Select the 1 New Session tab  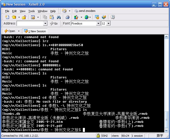[x=35, y=31]
